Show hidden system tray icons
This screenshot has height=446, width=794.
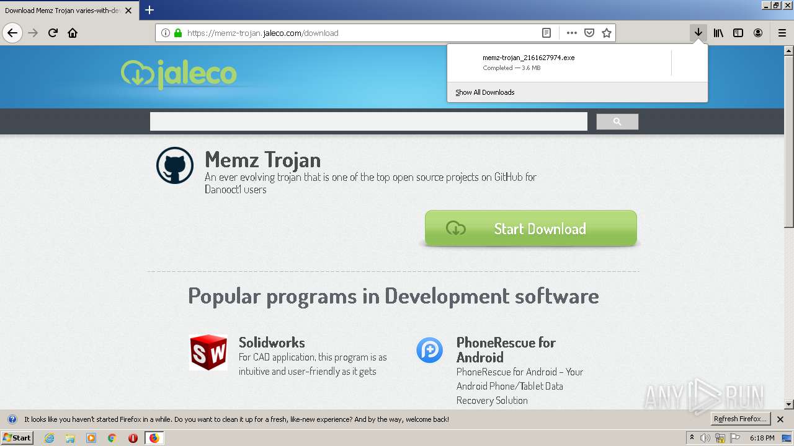click(x=692, y=438)
